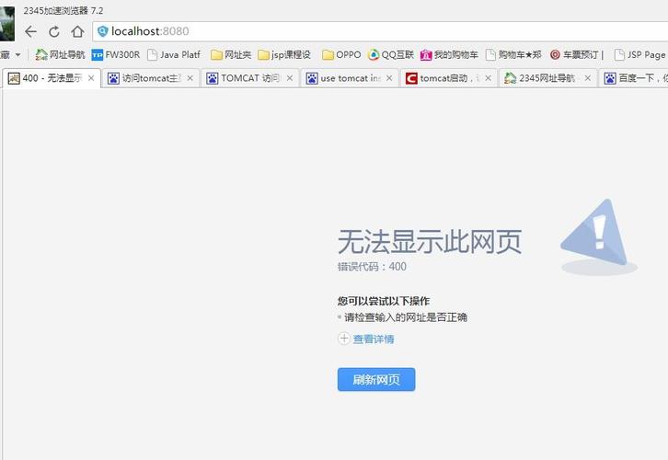The width and height of the screenshot is (668, 460).
Task: Click the 无法显示此网页 heading
Action: (430, 242)
